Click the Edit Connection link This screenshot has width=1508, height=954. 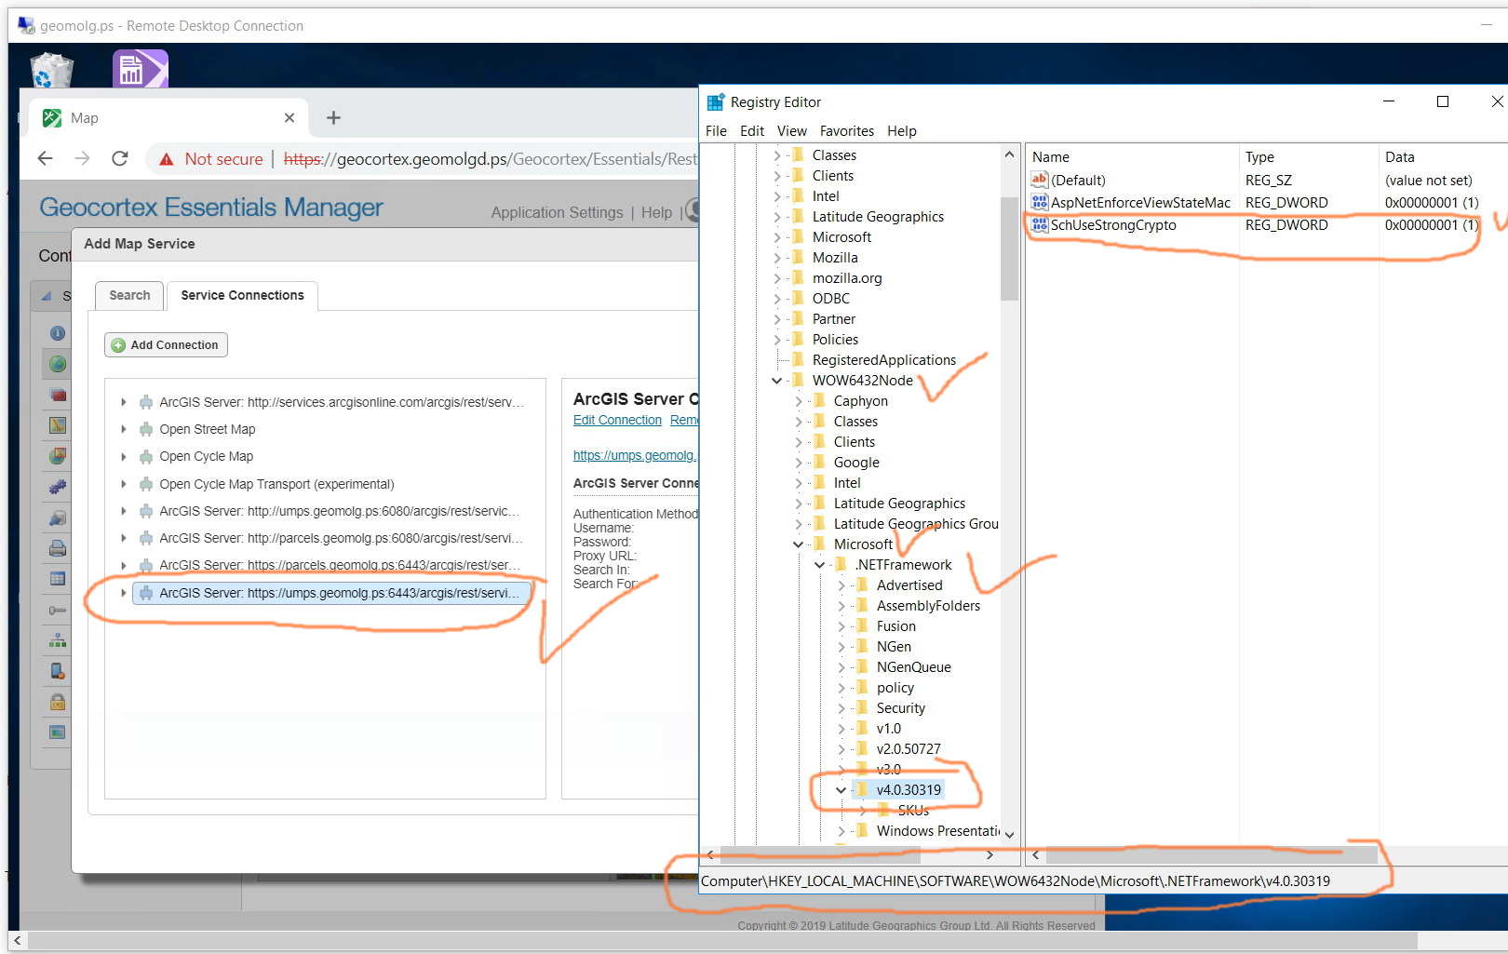tap(617, 421)
